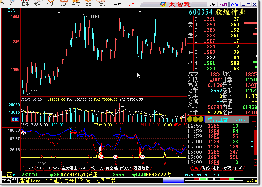Image resolution: width=262 pixels, height=187 pixels.
Task: Click the VOL(5,10,20) indicator label
Action: 32,99
